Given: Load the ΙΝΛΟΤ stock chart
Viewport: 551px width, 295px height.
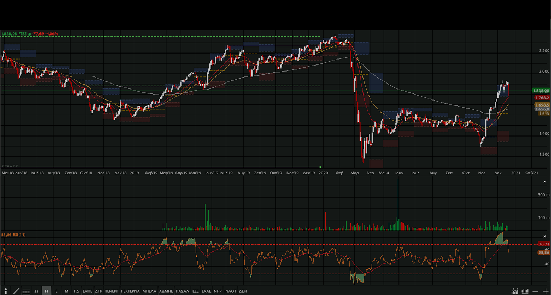Looking at the screenshot, I should click(231, 291).
